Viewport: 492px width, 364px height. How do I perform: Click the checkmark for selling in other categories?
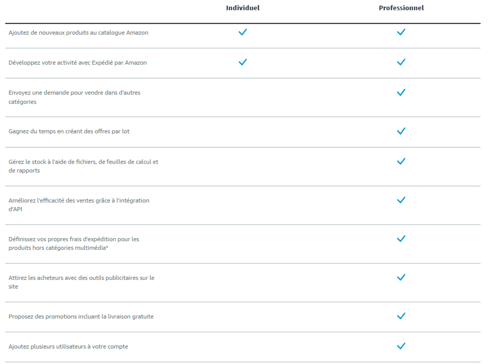coord(401,92)
